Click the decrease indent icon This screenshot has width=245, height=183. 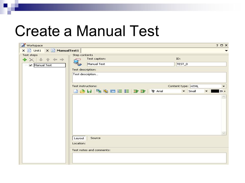coord(136,91)
